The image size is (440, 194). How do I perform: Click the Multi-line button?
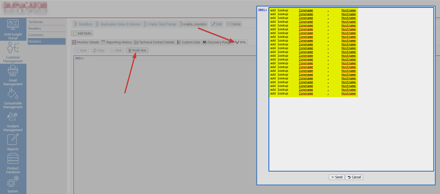pyautogui.click(x=137, y=50)
